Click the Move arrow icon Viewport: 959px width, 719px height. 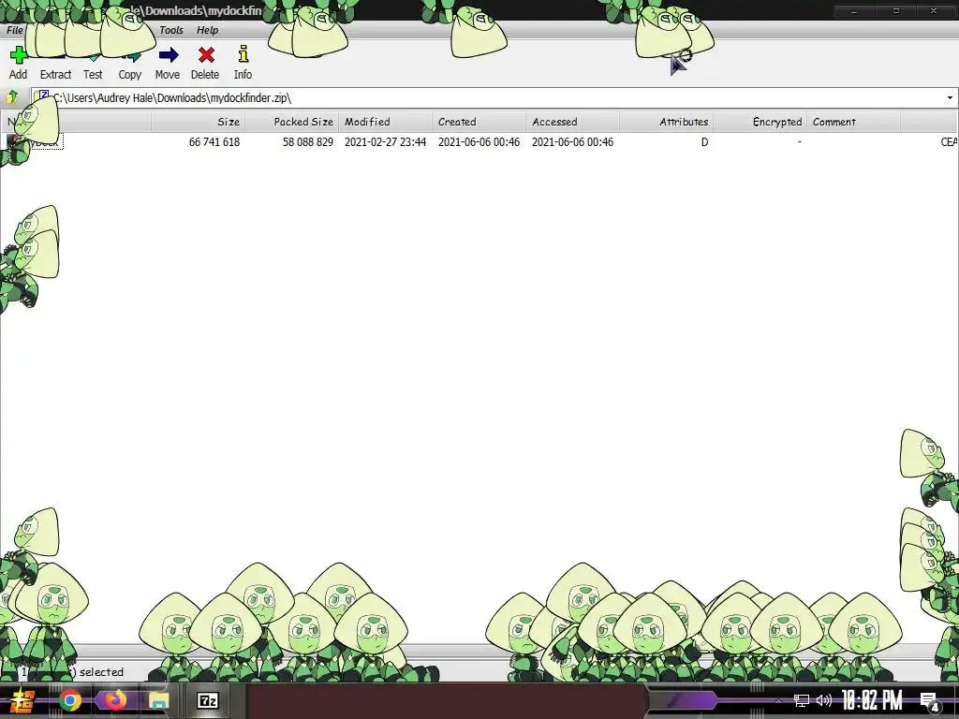(169, 55)
